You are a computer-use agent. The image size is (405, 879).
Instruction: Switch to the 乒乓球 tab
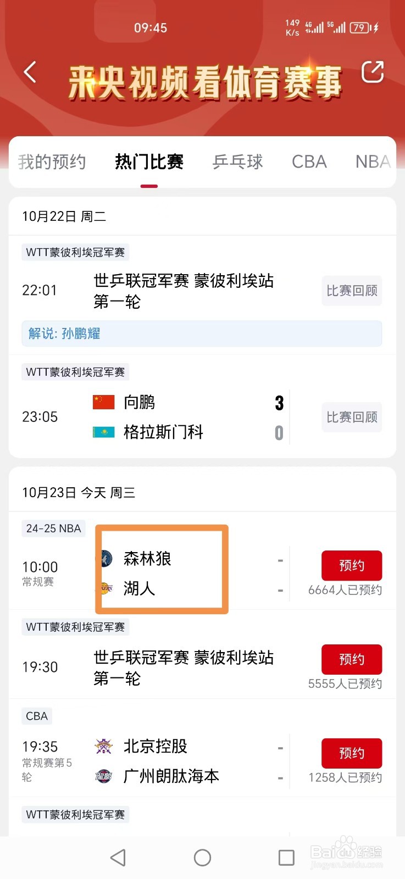pos(238,162)
